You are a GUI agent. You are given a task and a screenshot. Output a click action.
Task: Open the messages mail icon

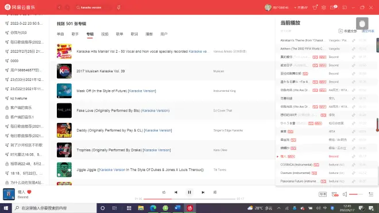(x=333, y=7)
